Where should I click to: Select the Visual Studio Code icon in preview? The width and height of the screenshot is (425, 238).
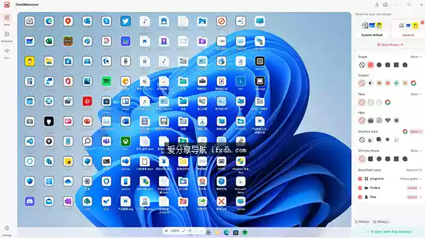[30, 141]
